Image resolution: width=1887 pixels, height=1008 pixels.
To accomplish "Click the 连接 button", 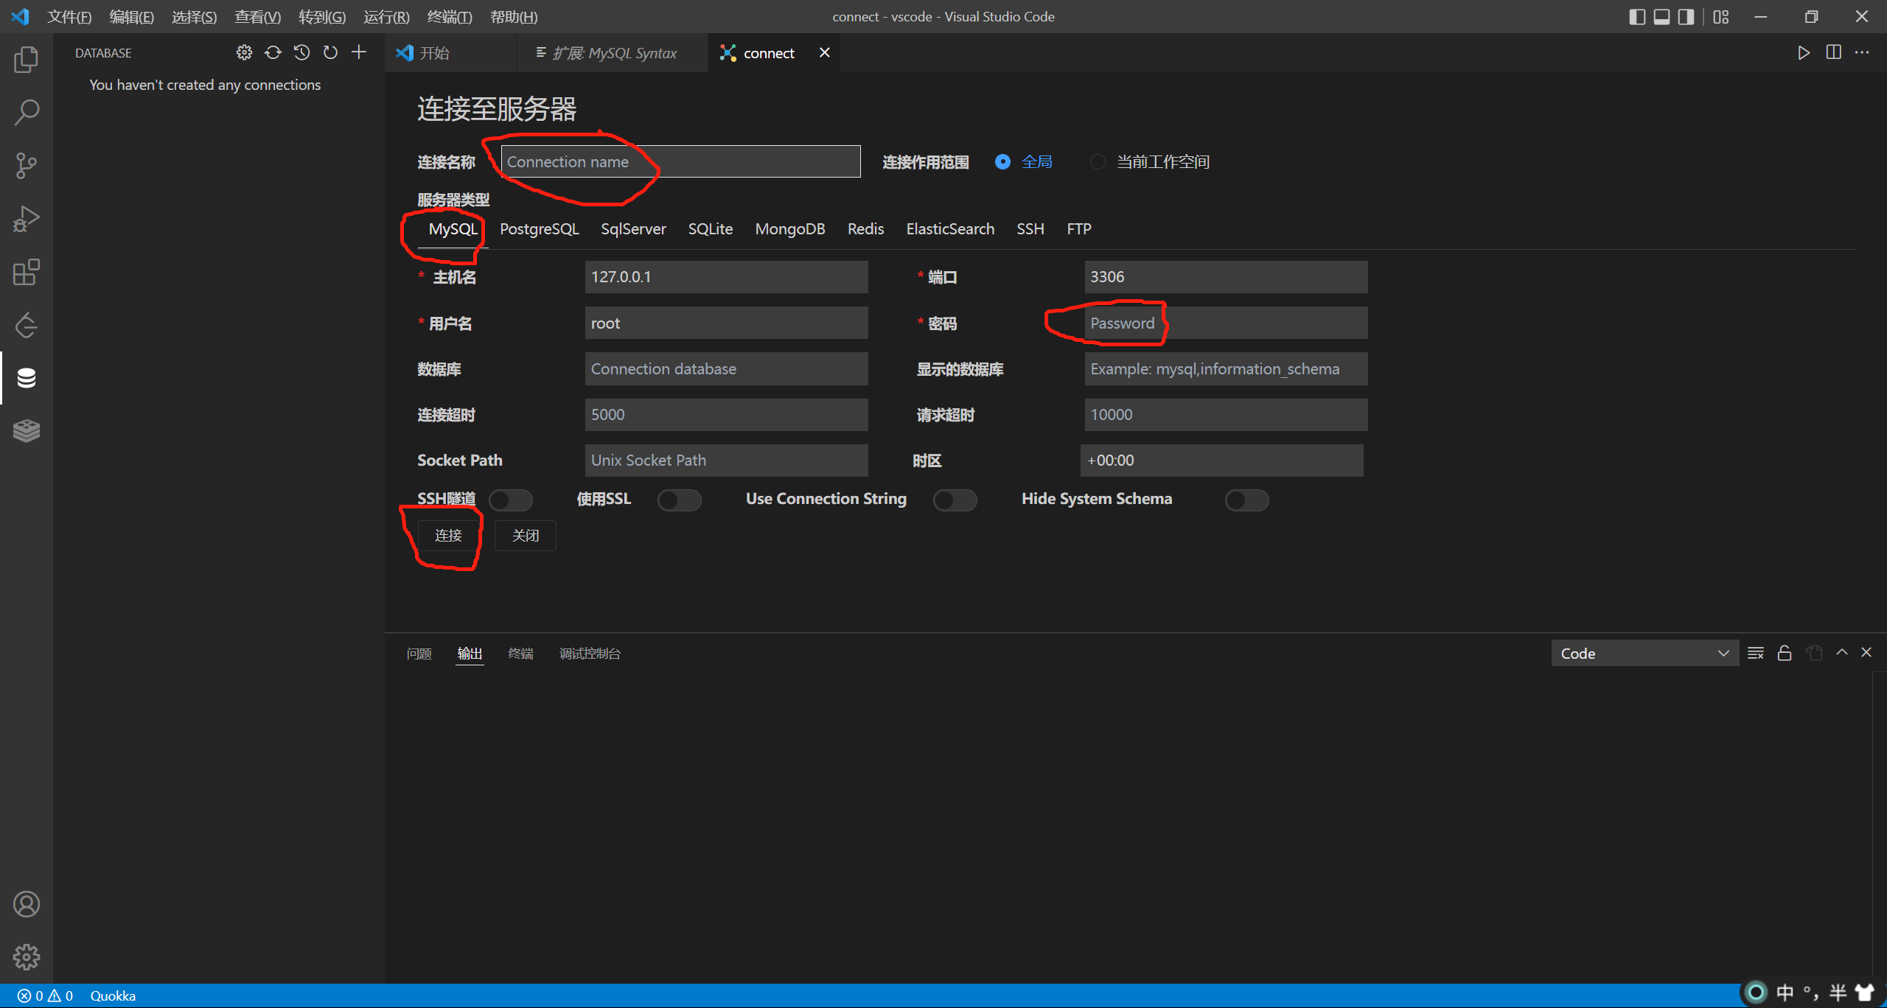I will pos(448,536).
